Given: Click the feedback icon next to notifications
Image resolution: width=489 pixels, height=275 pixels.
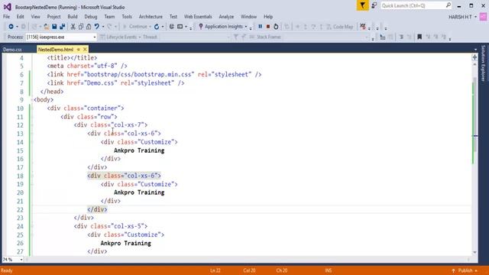Looking at the screenshot, I should pos(374,5).
